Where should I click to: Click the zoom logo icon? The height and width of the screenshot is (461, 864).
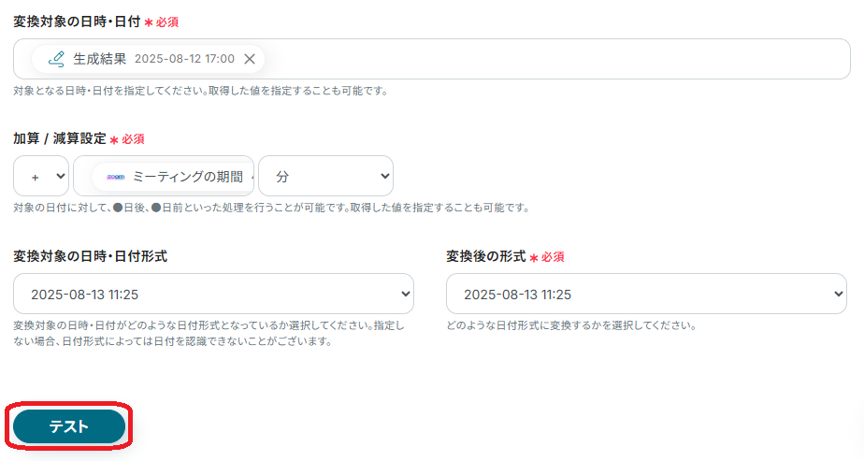pos(116,177)
